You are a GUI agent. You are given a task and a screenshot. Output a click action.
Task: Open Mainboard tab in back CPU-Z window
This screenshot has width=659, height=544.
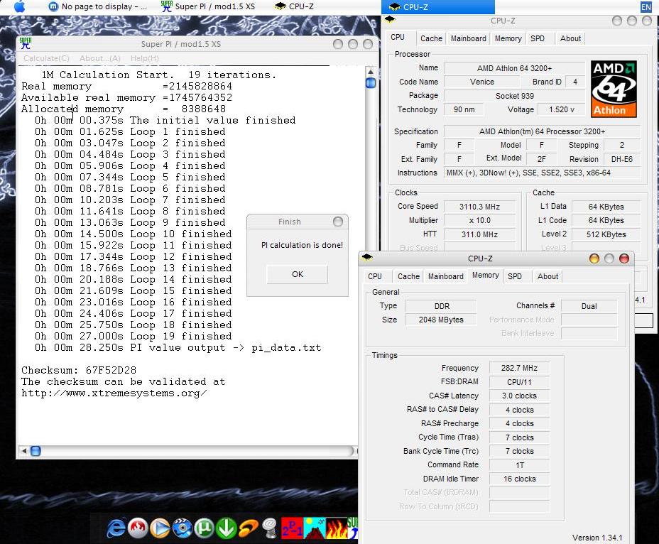click(468, 38)
